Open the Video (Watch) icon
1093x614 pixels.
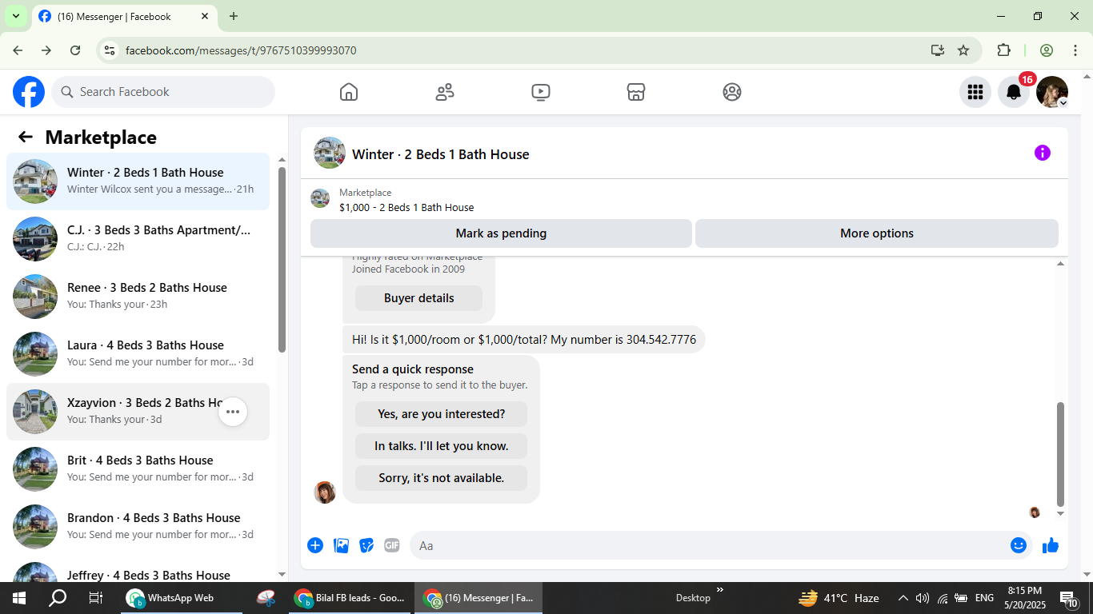tap(541, 92)
